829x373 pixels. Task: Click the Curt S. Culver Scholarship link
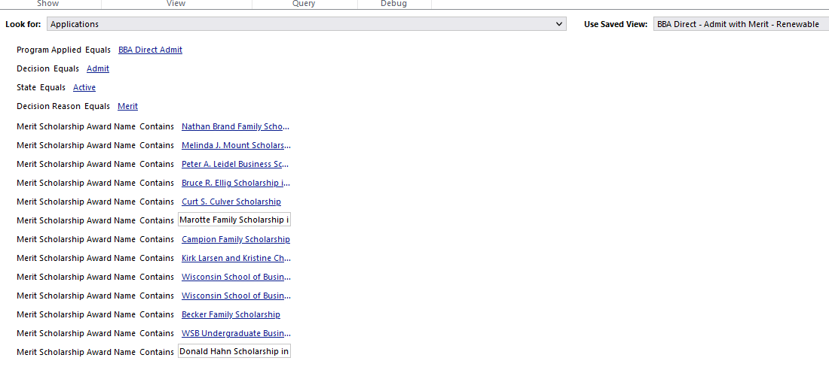(231, 202)
